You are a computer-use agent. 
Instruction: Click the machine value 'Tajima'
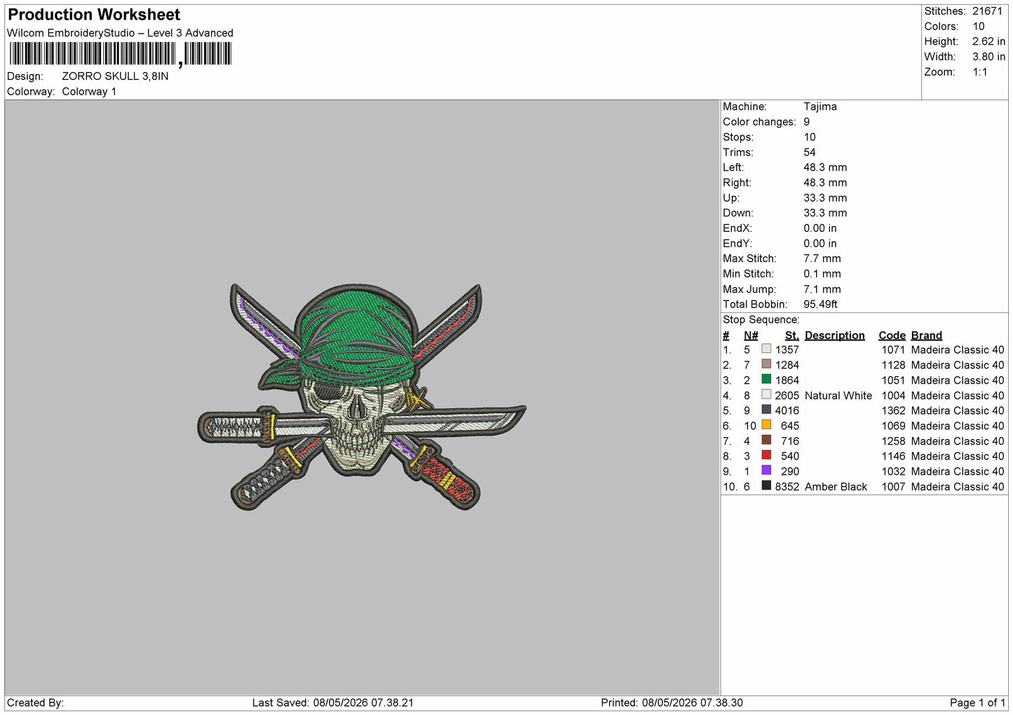point(820,106)
